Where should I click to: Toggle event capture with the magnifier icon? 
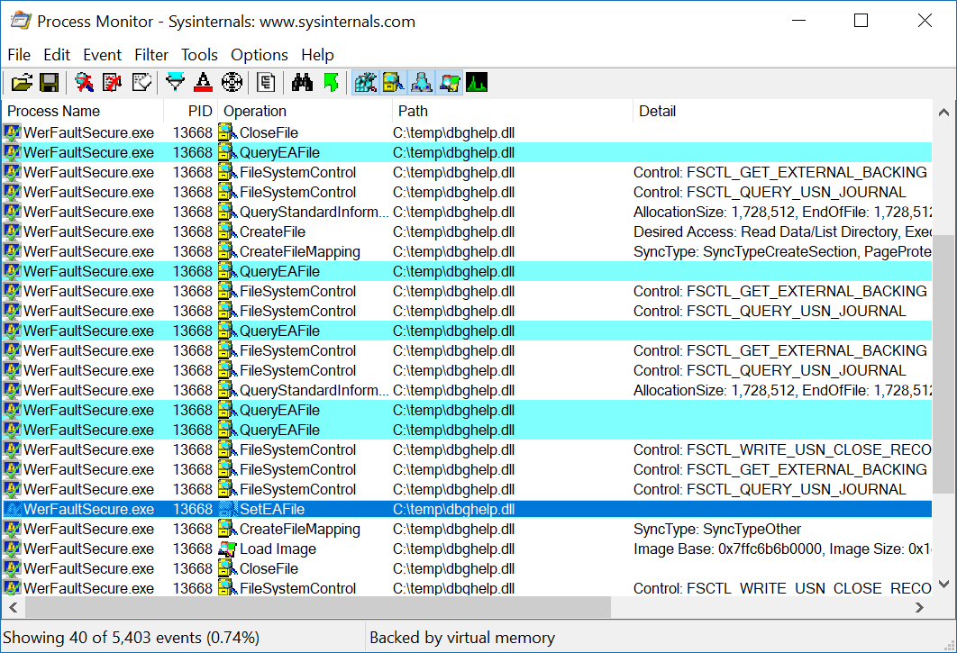[84, 83]
